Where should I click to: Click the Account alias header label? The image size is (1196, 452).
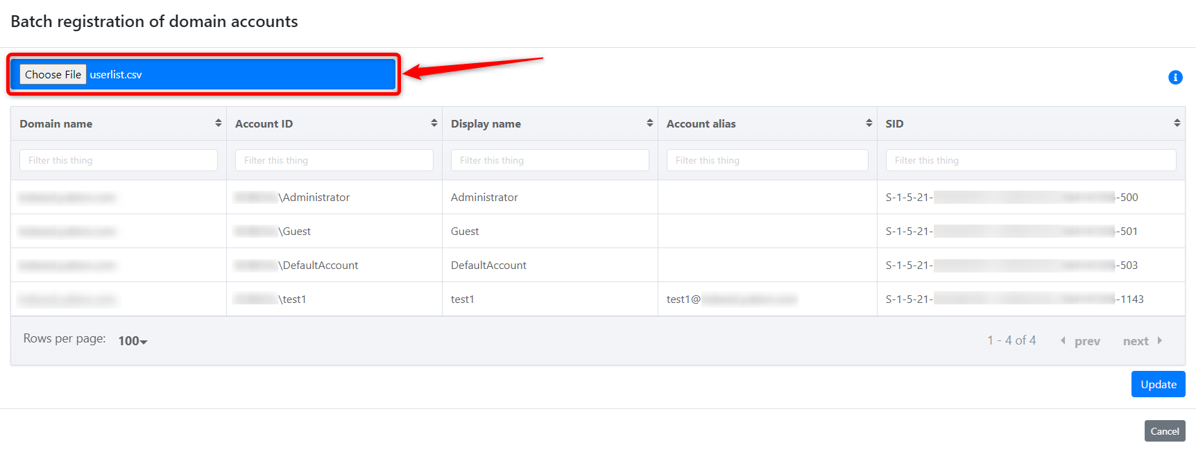[701, 123]
